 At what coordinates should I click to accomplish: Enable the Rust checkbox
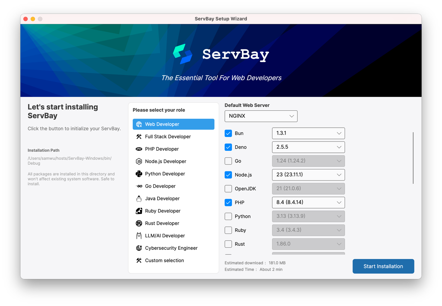click(x=228, y=244)
